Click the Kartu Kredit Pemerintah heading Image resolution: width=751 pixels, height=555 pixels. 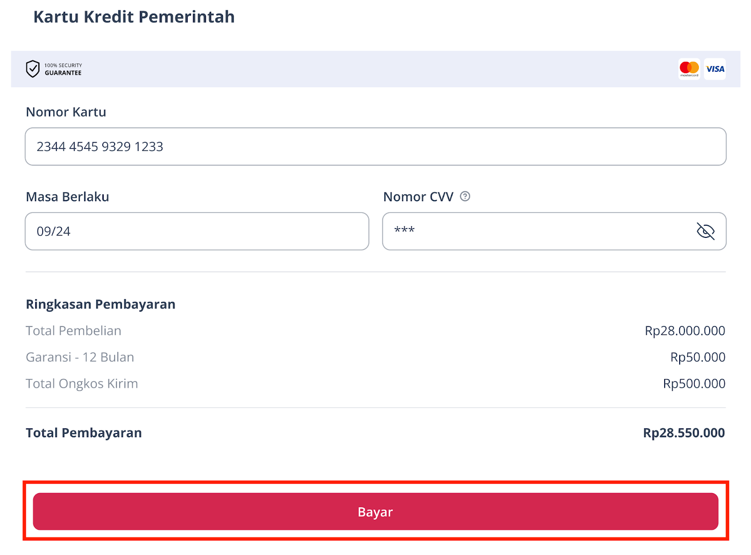coord(133,17)
